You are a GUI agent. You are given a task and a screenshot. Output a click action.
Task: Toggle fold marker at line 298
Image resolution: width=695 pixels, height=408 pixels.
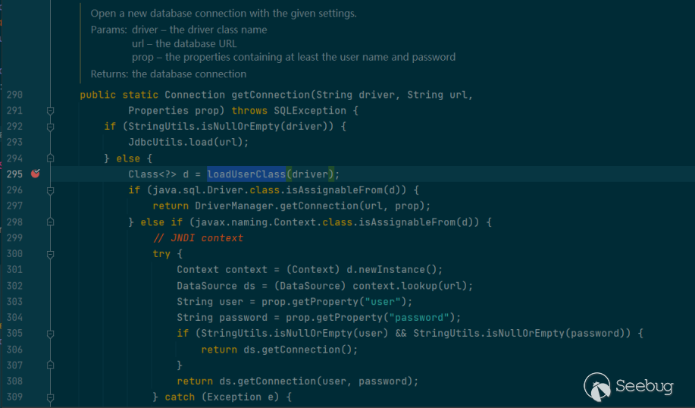click(x=51, y=221)
